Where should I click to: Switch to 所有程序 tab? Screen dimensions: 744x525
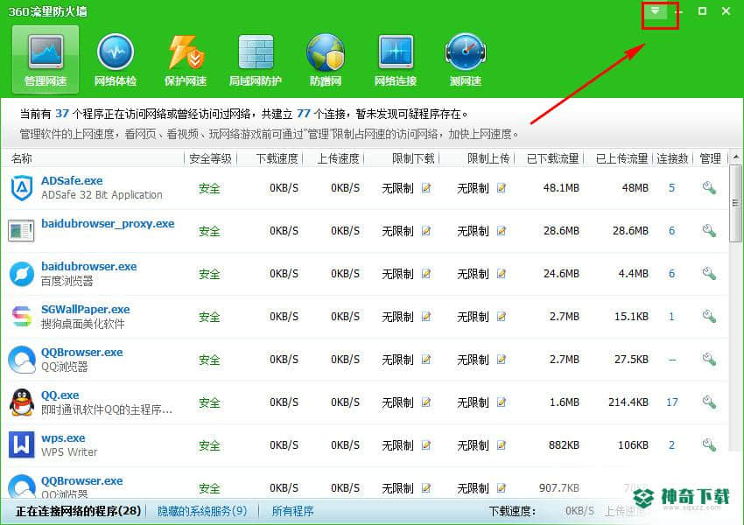(292, 511)
